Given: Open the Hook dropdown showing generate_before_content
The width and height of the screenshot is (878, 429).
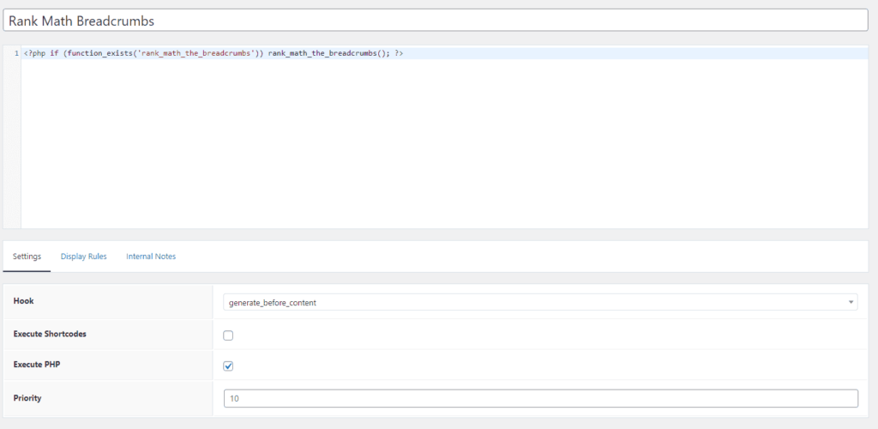Looking at the screenshot, I should 540,302.
